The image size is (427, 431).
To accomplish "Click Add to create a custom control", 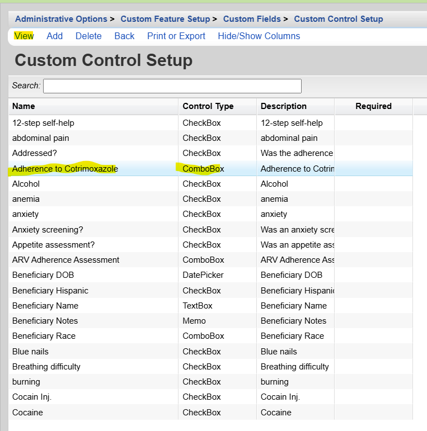I will click(x=55, y=36).
